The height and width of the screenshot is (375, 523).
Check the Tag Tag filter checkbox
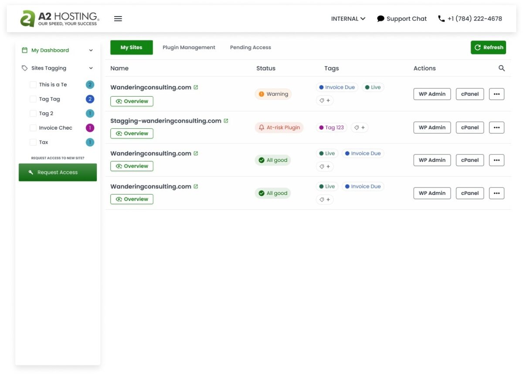click(x=33, y=99)
